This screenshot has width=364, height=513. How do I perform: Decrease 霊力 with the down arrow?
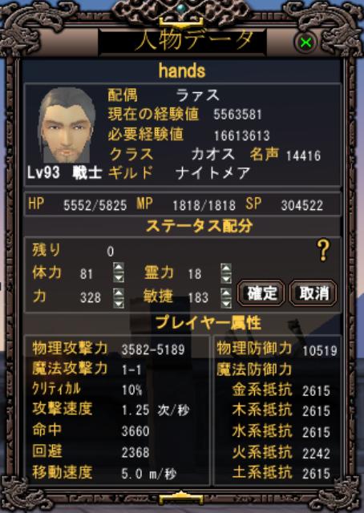coord(226,278)
